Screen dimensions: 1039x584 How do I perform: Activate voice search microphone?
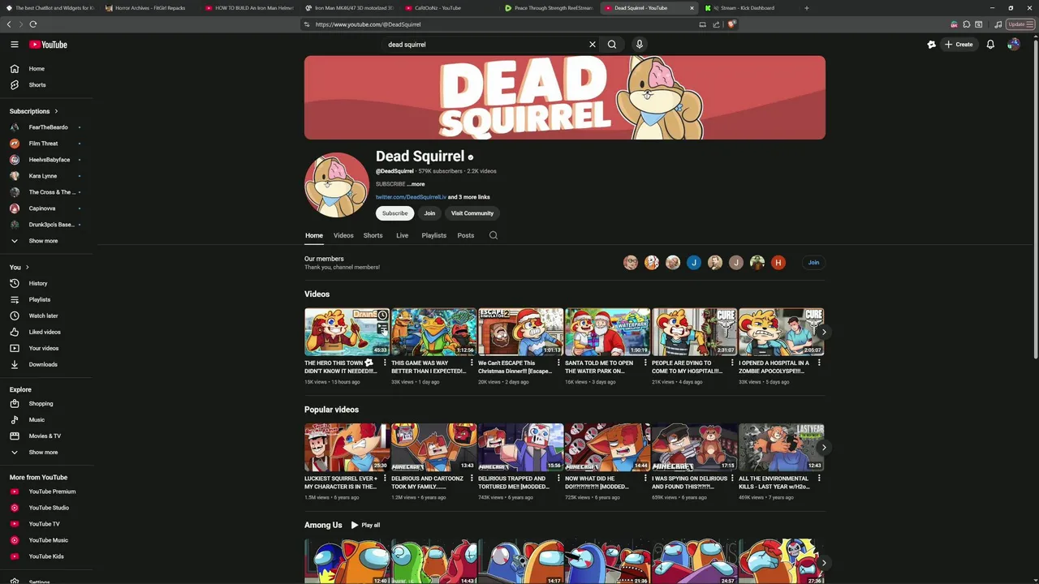(x=640, y=45)
